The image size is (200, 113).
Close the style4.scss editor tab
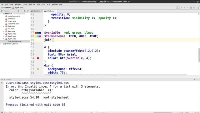[x=56, y=11]
